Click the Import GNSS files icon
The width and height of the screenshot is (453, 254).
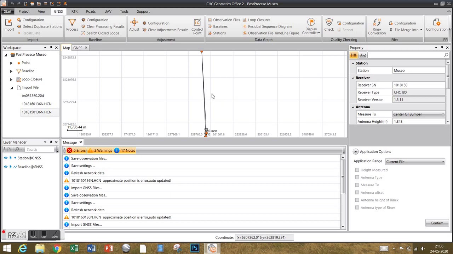(8, 25)
